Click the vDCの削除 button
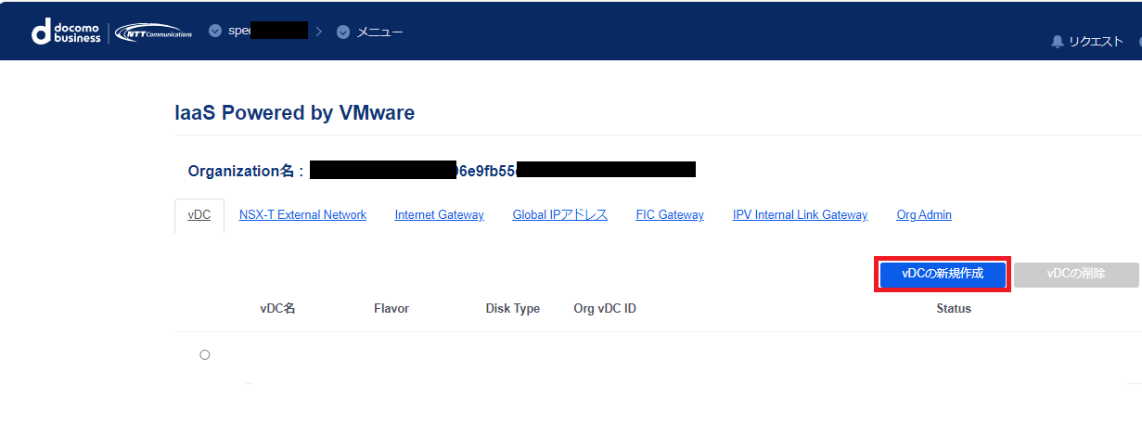 point(1076,274)
